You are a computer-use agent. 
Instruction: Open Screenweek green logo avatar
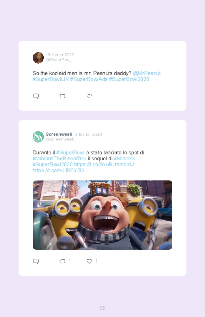(38, 137)
